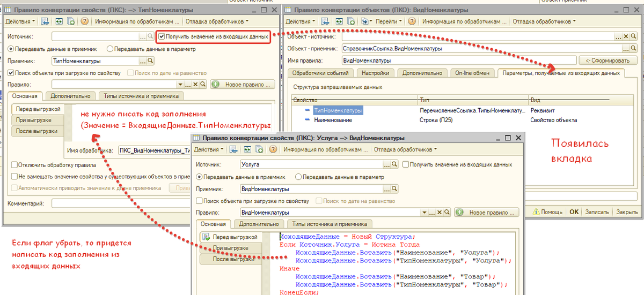This screenshot has height=295, width=644.
Task: Open Действия menu in ТипНоменклатуры window
Action: (x=20, y=21)
